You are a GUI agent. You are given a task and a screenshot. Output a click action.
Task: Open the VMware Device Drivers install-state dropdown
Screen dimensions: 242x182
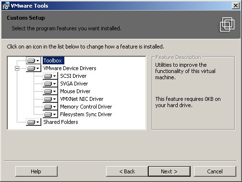point(33,68)
